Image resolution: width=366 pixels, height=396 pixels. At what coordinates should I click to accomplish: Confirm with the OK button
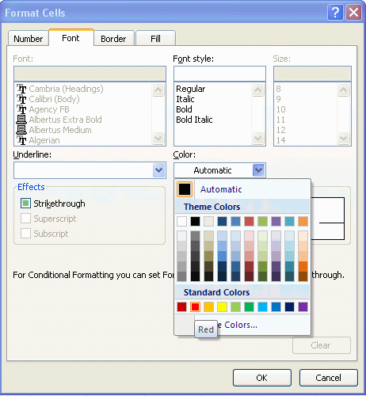[x=262, y=378]
